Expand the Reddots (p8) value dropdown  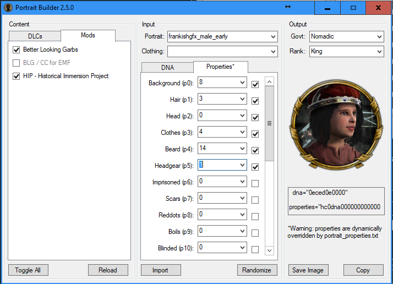point(242,215)
